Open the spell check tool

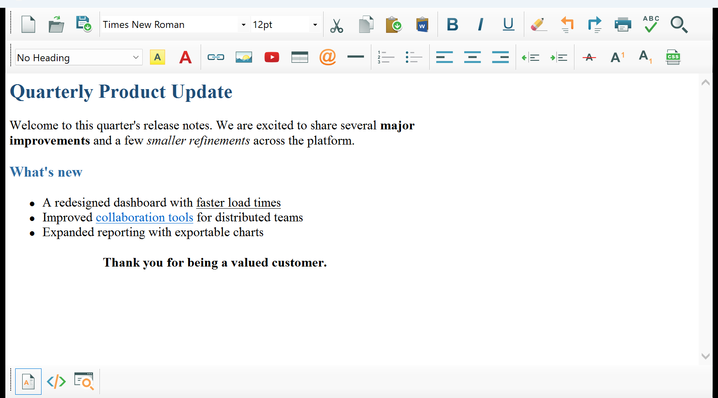point(651,25)
